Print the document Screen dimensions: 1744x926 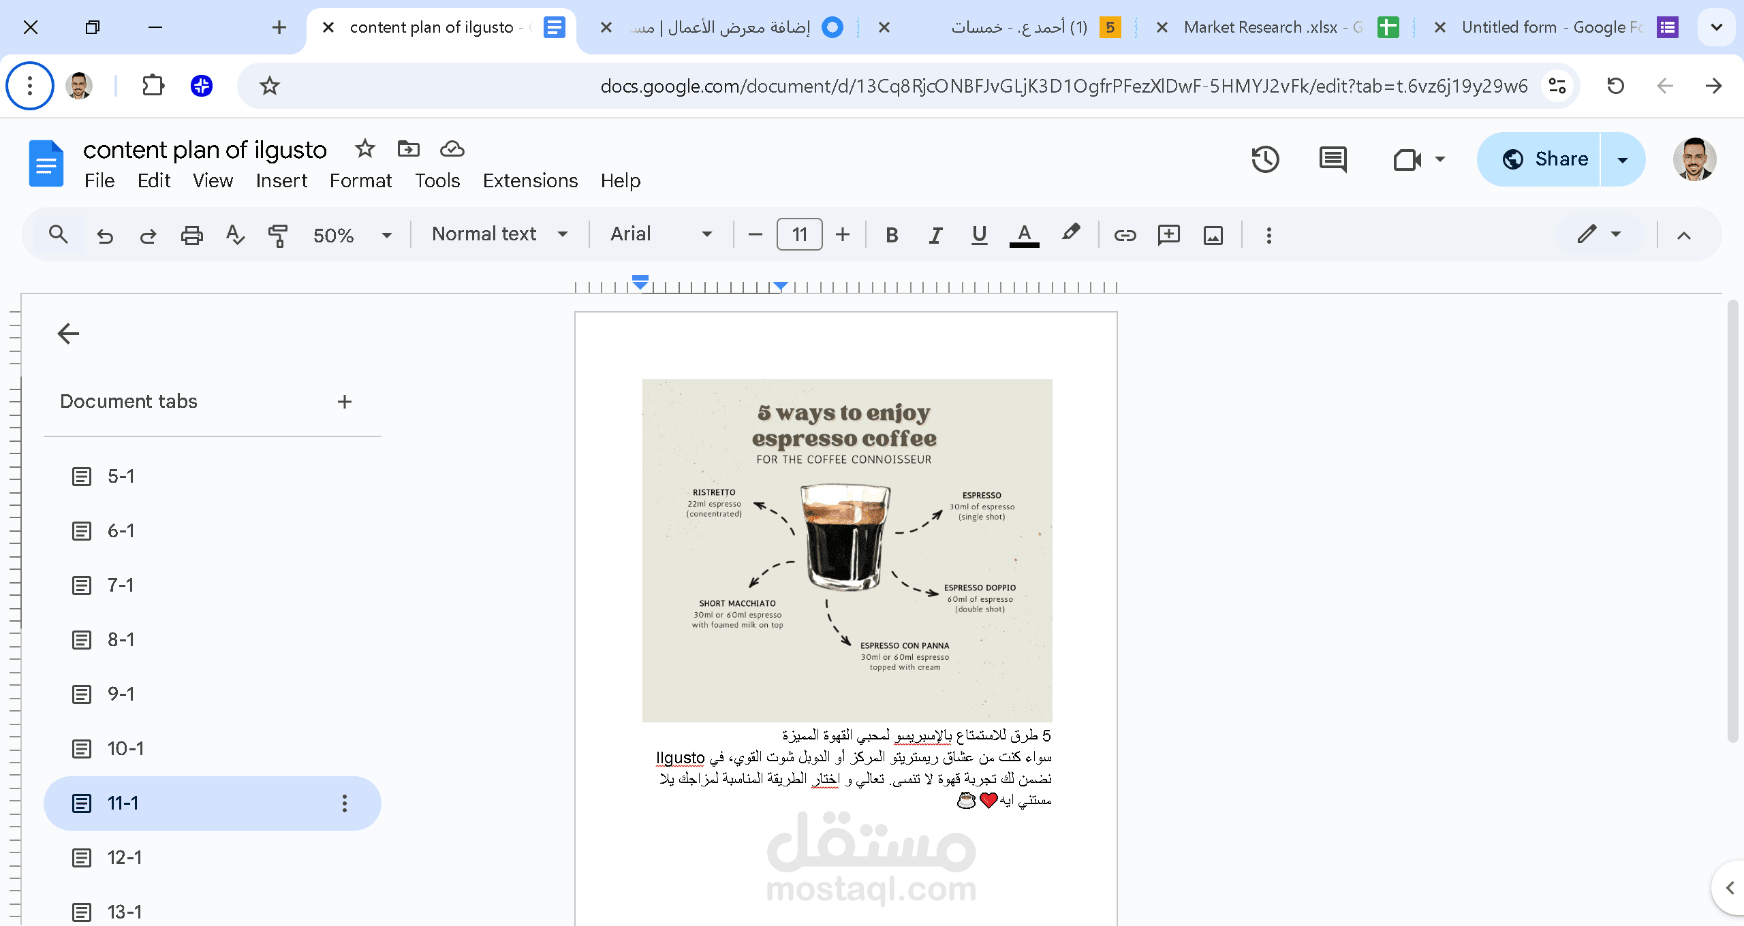pyautogui.click(x=192, y=235)
